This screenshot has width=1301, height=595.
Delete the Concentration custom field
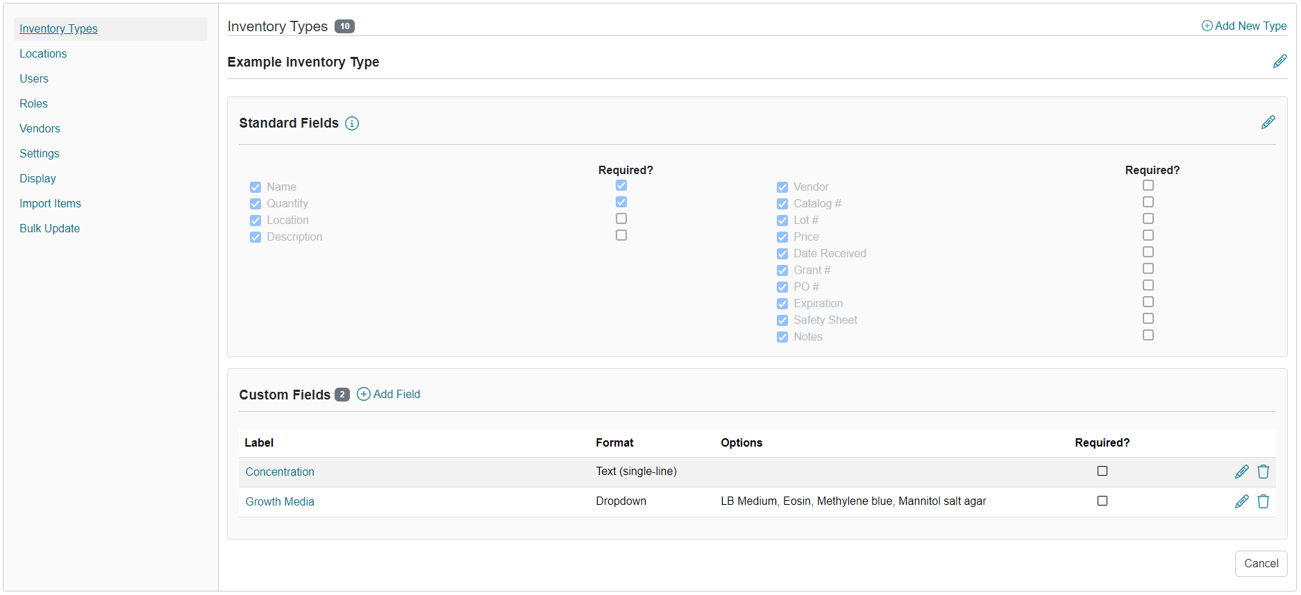click(1263, 472)
